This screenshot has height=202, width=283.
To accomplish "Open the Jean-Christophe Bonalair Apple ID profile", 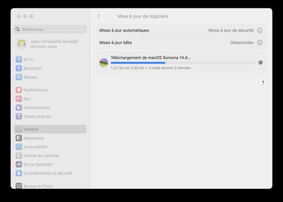I will pos(50,44).
